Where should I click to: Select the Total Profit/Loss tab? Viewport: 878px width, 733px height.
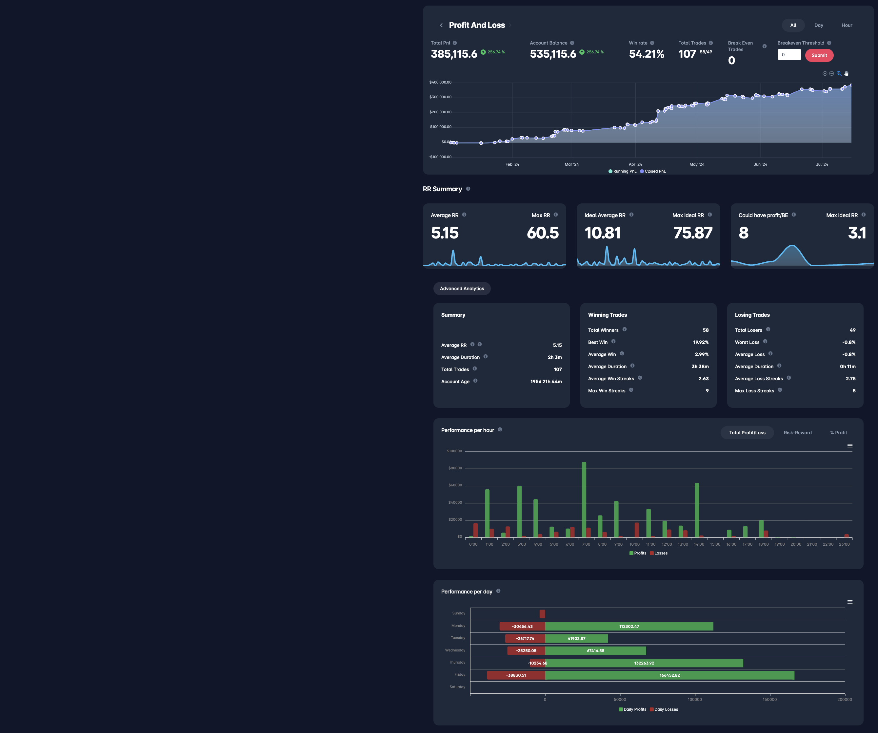(x=747, y=433)
